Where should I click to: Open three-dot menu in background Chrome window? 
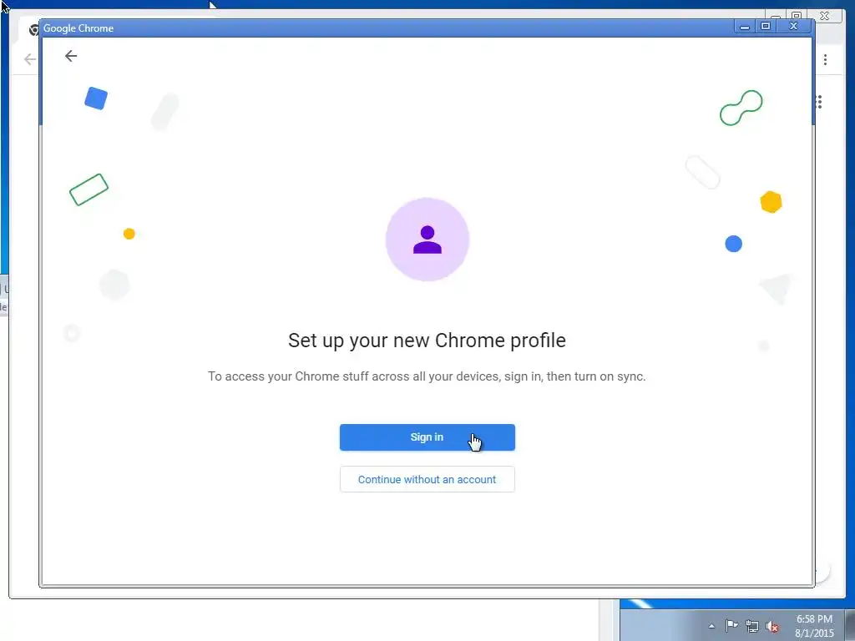826,59
